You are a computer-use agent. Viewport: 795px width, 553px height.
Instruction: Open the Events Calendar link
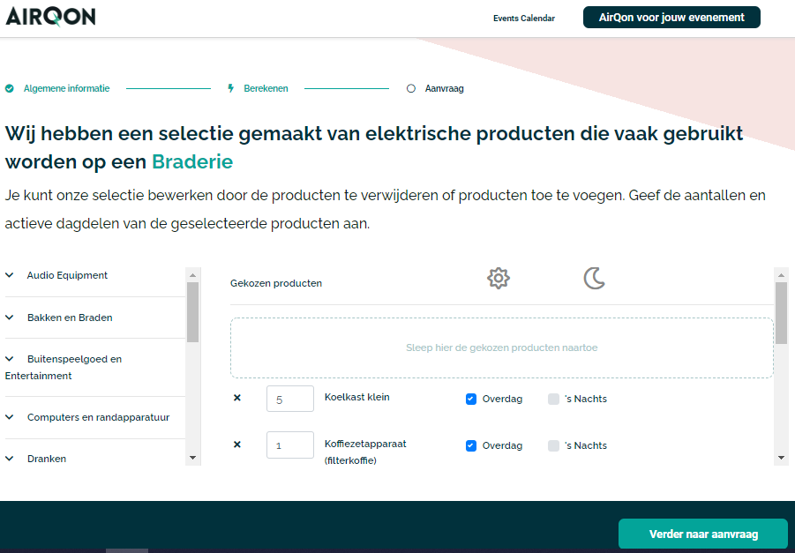[523, 18]
